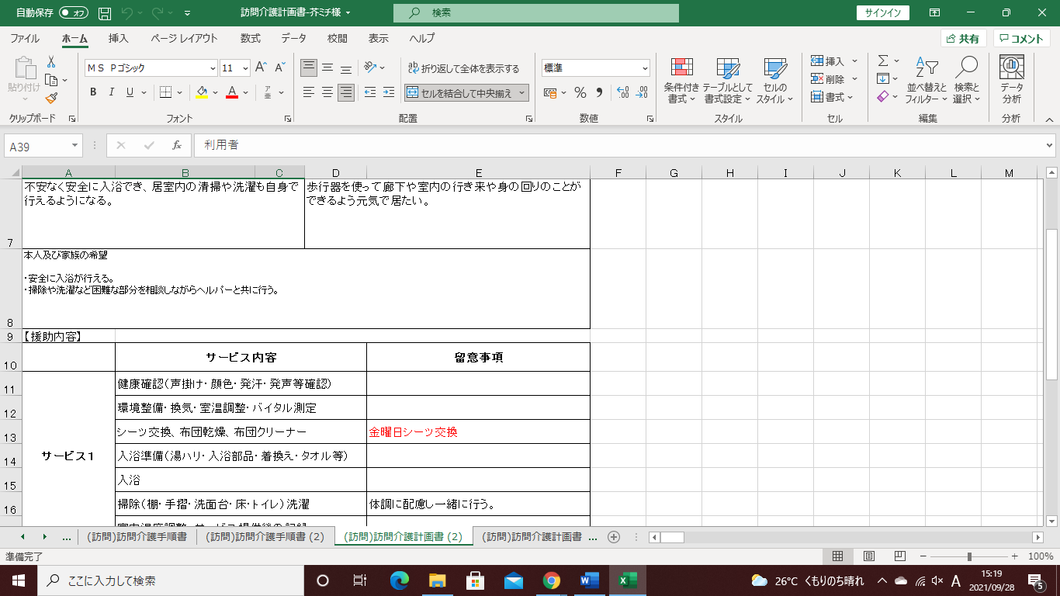Expand the font name dropdown

click(x=213, y=68)
